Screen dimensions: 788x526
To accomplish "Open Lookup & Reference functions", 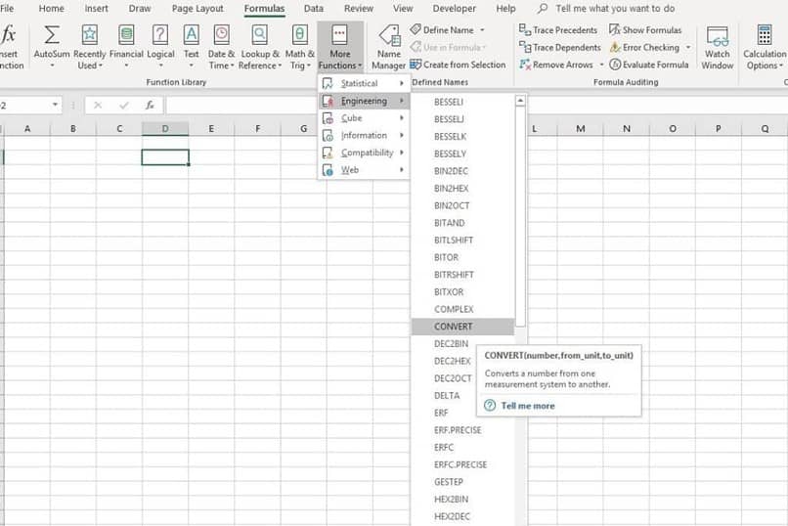I will coord(260,47).
